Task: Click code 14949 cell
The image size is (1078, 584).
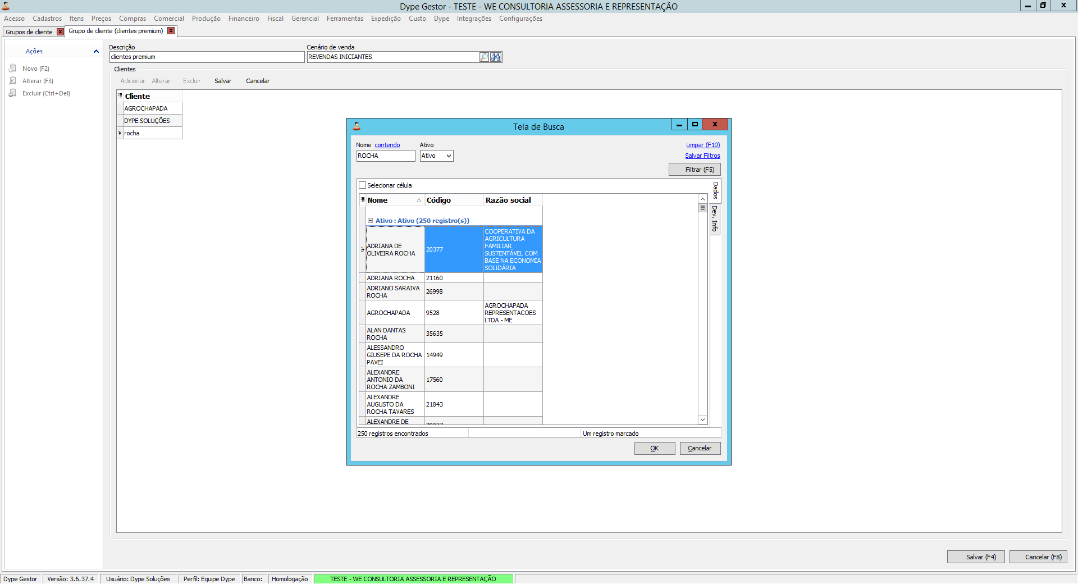Action: point(454,355)
